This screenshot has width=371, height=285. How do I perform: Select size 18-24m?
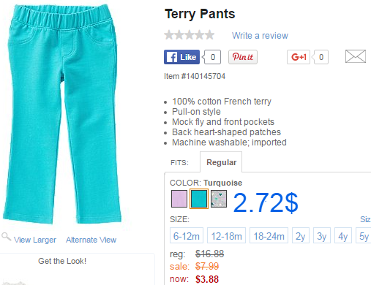point(269,235)
